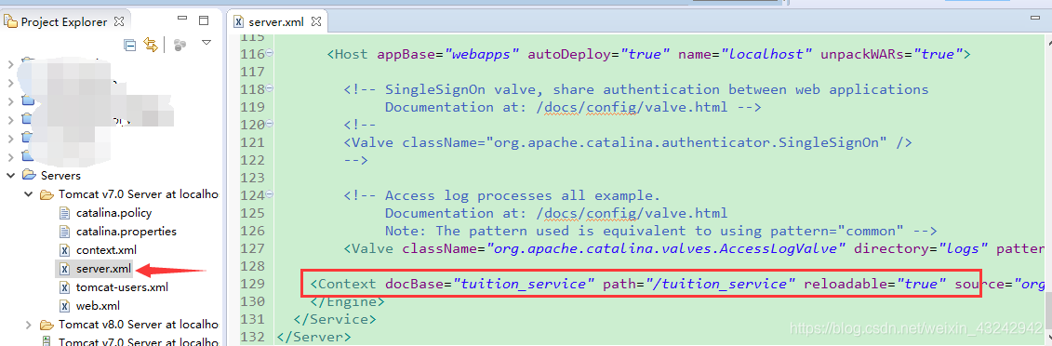The image size is (1052, 346).
Task: Click the Access log comment on line 124
Action: [x=502, y=196]
